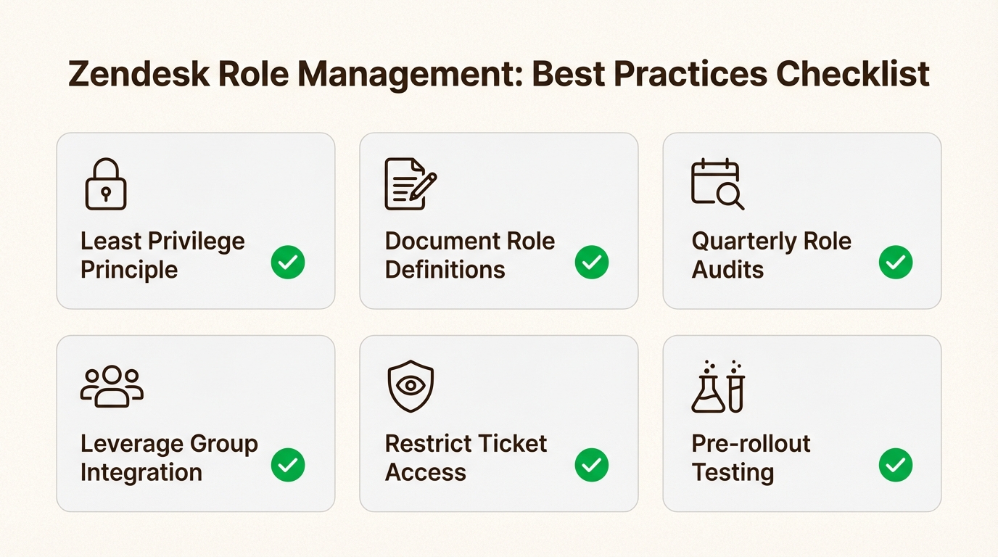Click the Document Role Definitions label
The height and width of the screenshot is (557, 998).
[x=469, y=255]
